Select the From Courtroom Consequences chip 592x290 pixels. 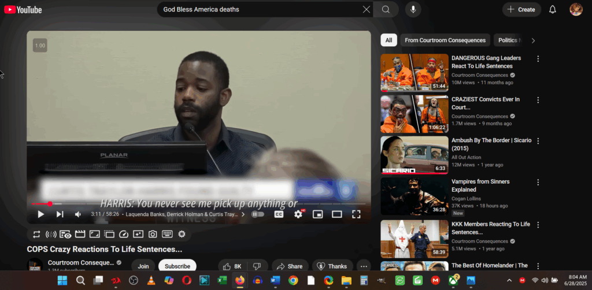click(445, 40)
